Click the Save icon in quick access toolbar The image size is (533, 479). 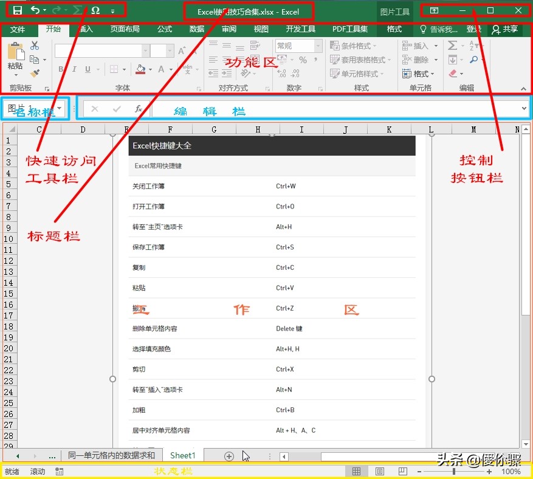(18, 10)
